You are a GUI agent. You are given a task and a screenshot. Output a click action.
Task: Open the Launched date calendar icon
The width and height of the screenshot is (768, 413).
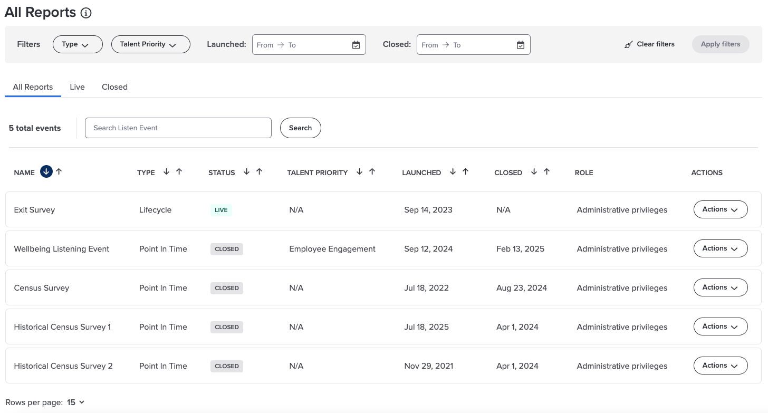tap(356, 45)
